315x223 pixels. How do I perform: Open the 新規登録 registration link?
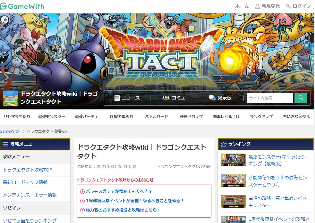270,6
